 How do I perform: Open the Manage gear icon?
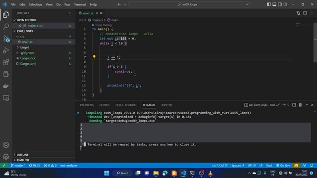coord(6,157)
